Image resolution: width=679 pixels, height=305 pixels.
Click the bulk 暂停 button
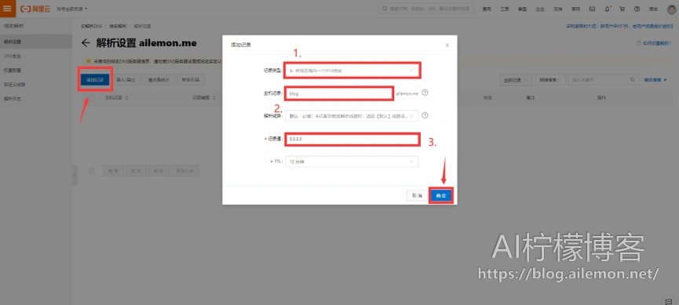pyautogui.click(x=114, y=171)
